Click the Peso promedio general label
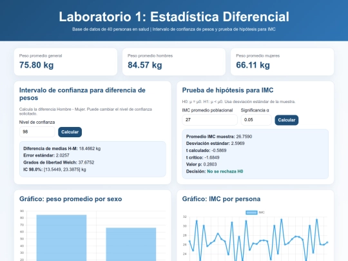The width and height of the screenshot is (348, 261). (x=41, y=55)
